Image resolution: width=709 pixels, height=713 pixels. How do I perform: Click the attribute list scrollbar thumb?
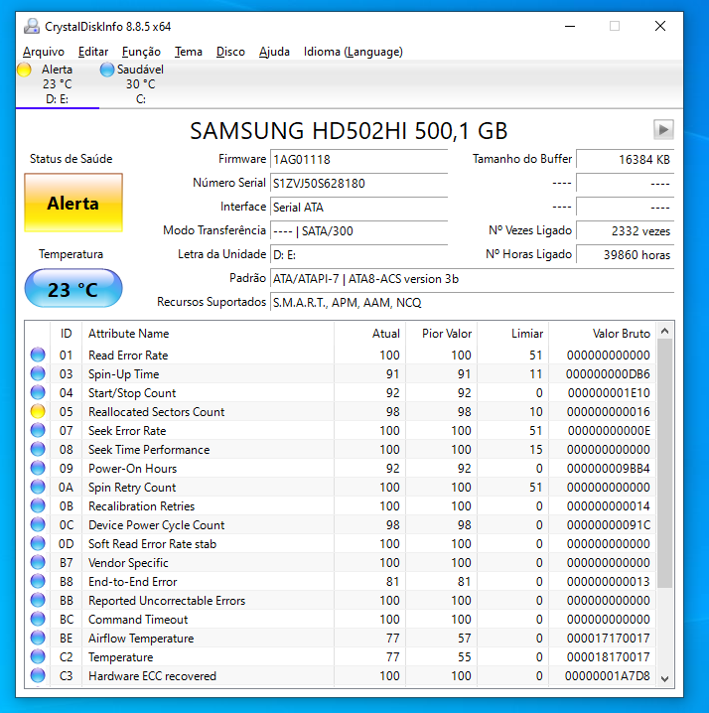click(x=665, y=463)
